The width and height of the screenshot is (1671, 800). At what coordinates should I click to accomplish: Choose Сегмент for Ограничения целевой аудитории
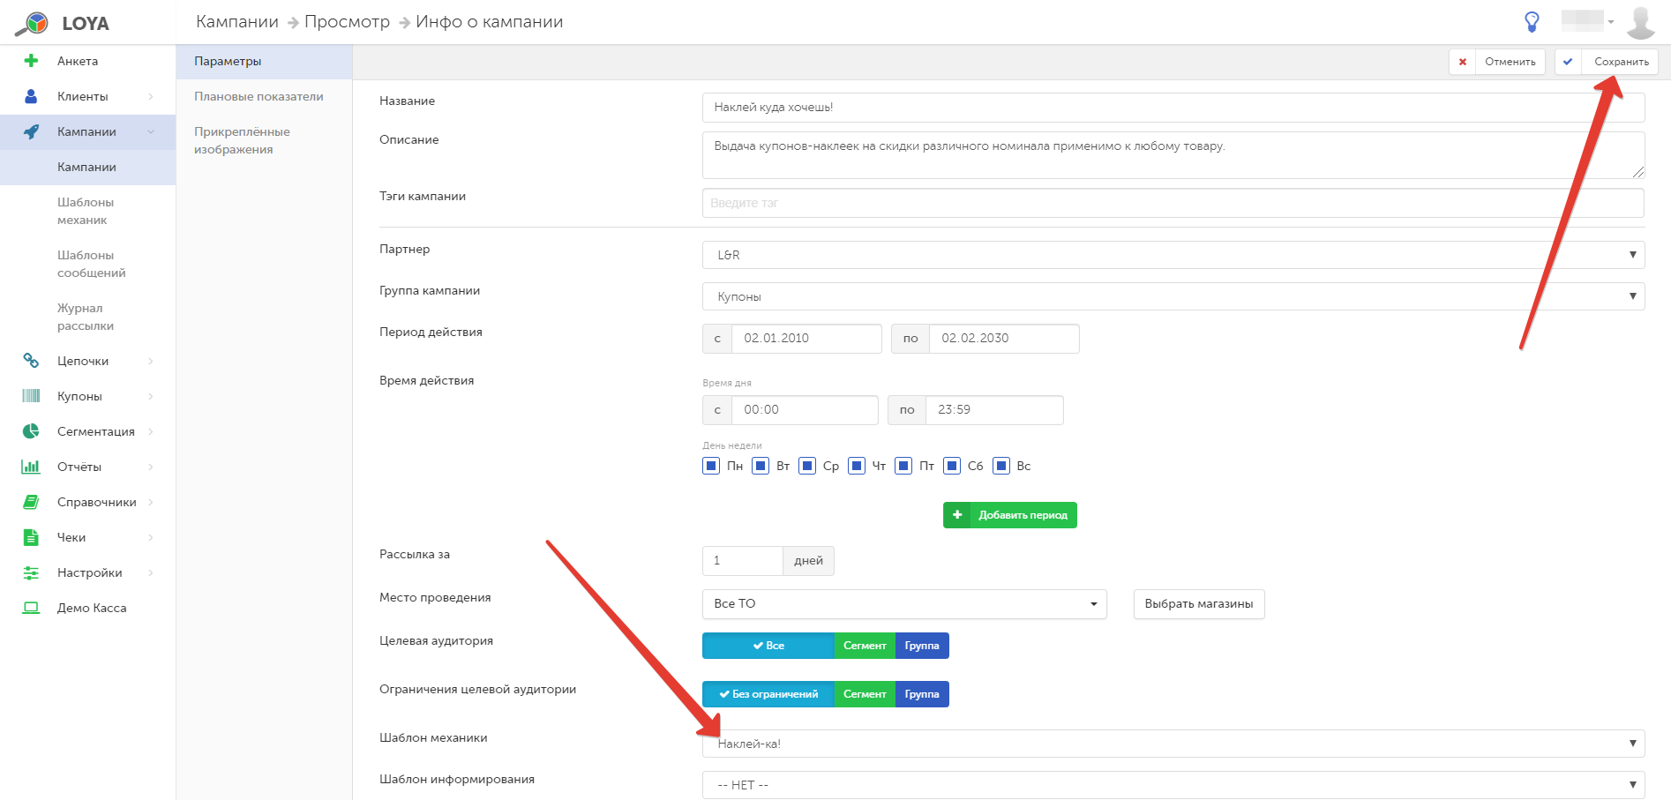tap(865, 694)
